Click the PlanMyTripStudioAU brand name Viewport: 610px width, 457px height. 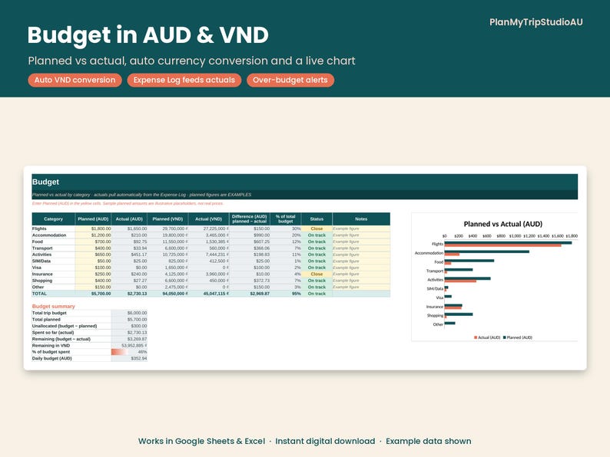535,22
